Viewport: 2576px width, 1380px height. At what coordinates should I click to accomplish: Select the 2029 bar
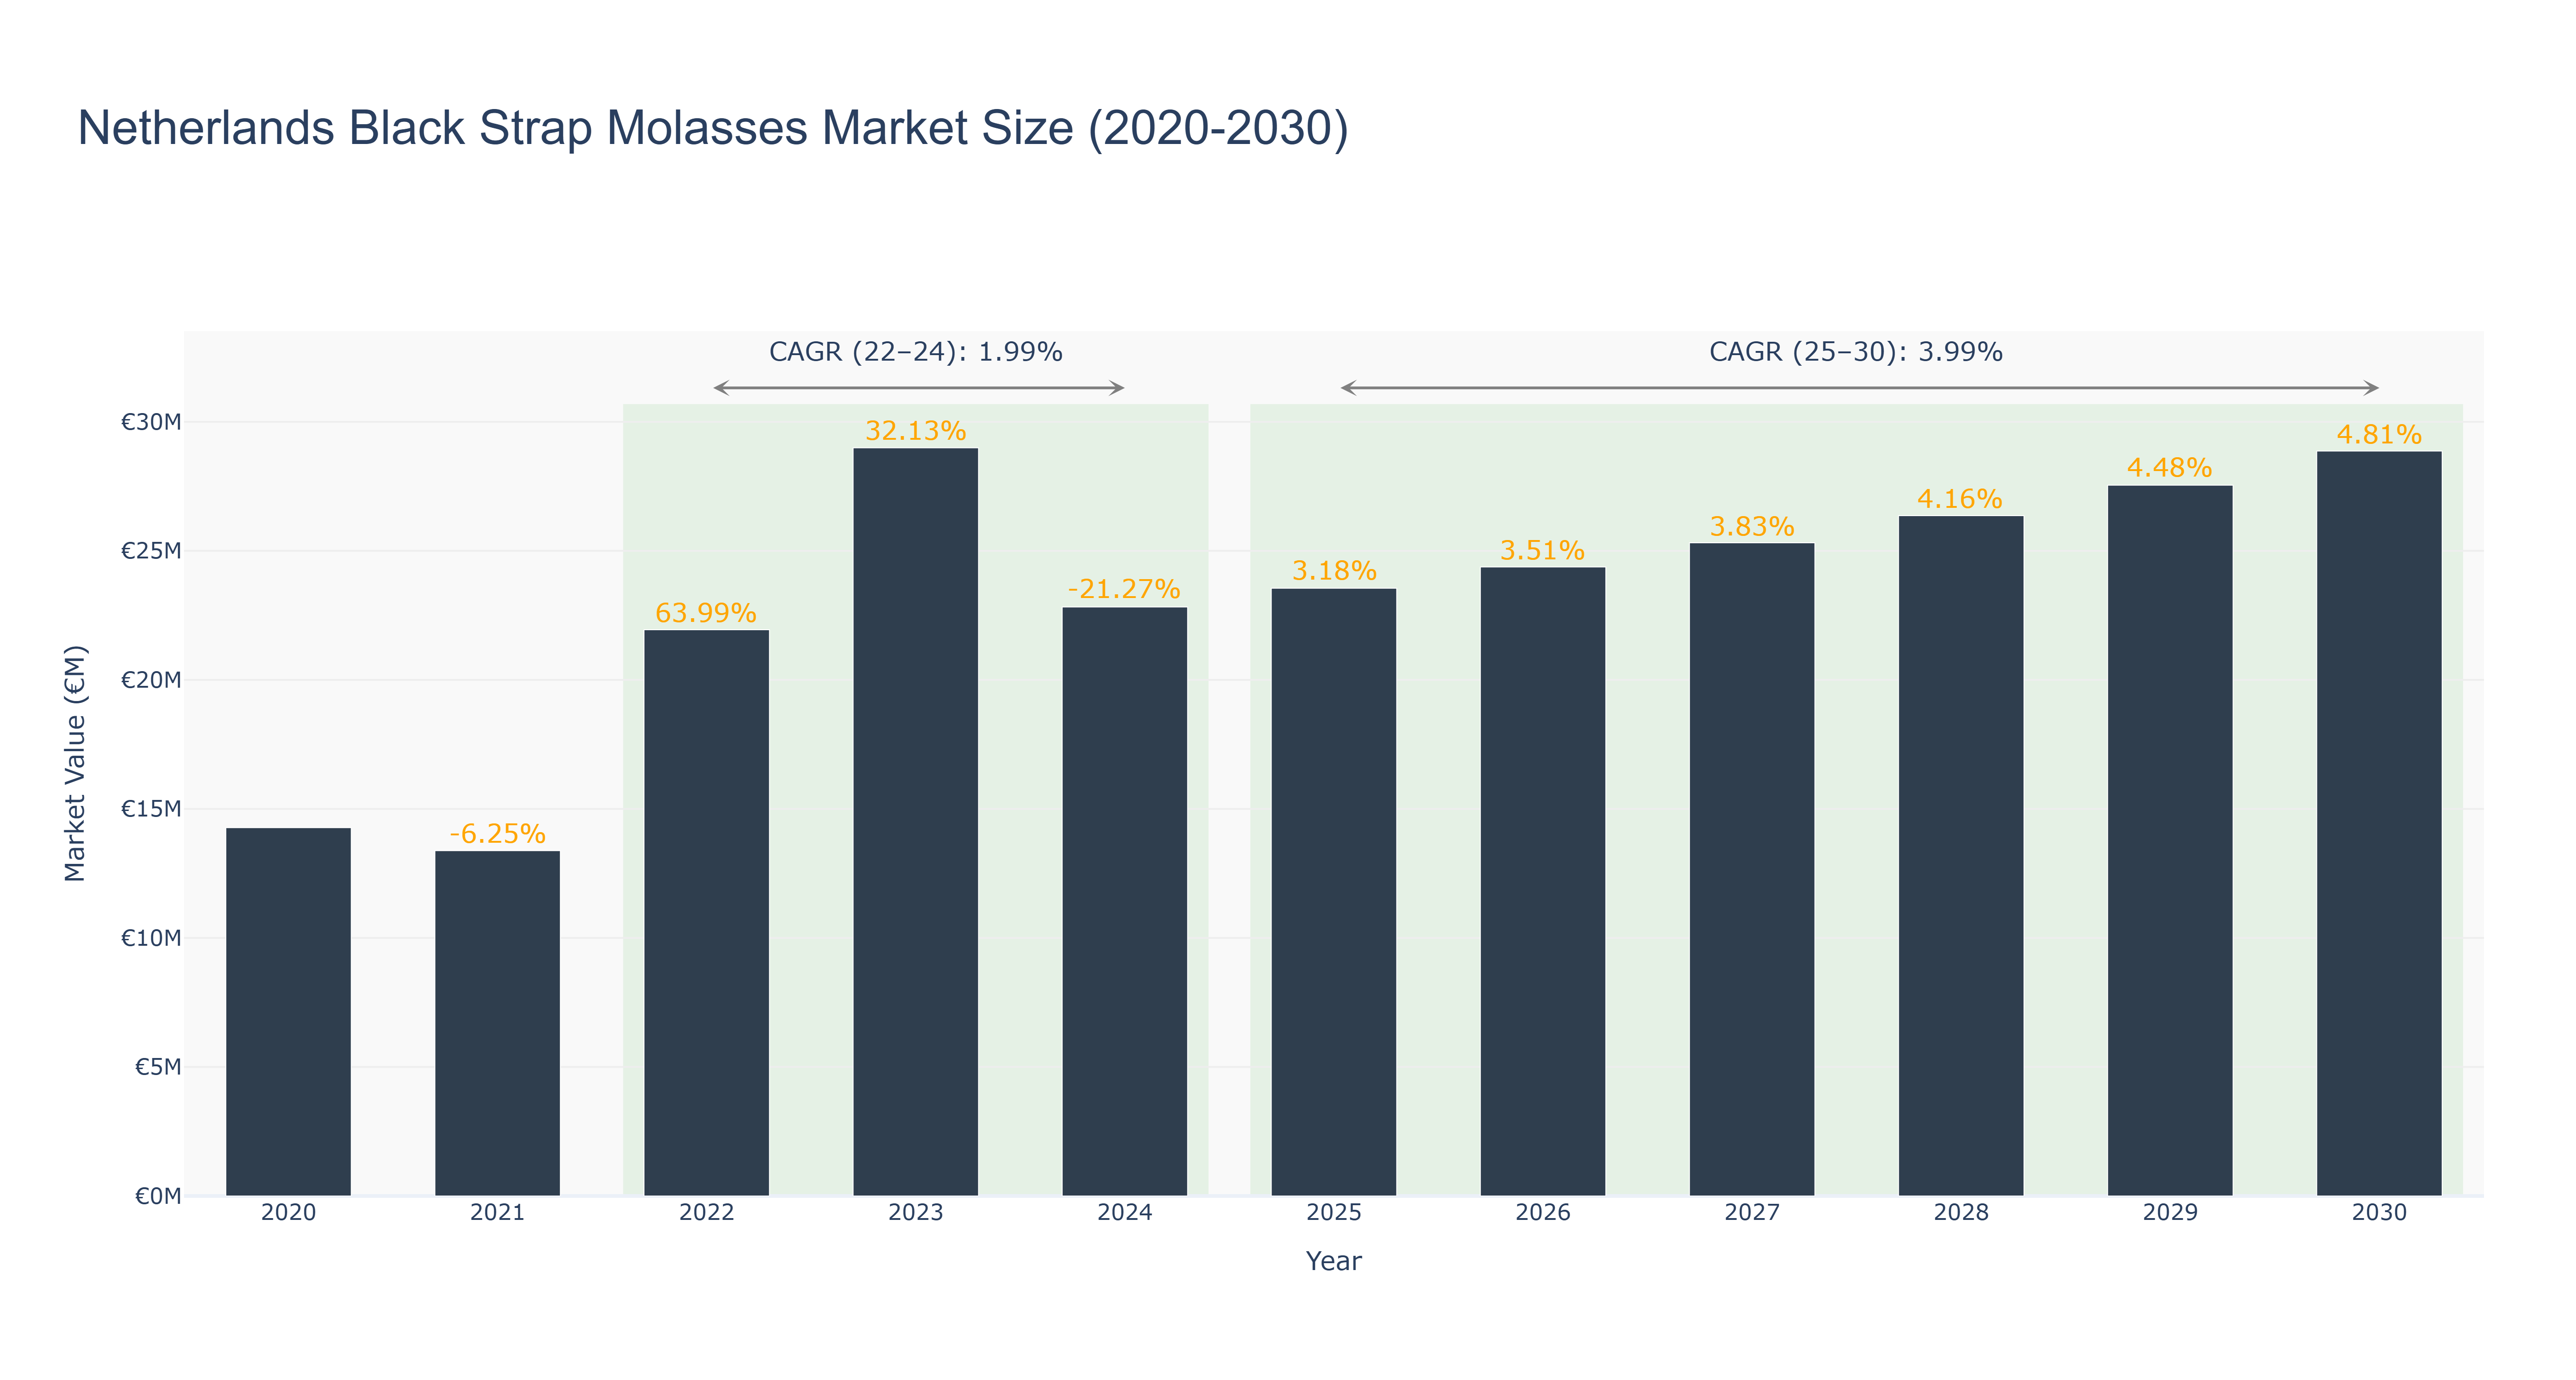tap(2169, 840)
